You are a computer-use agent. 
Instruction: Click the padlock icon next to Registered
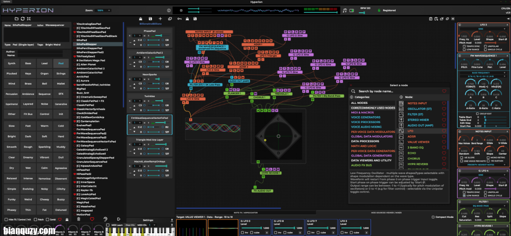click(379, 10)
